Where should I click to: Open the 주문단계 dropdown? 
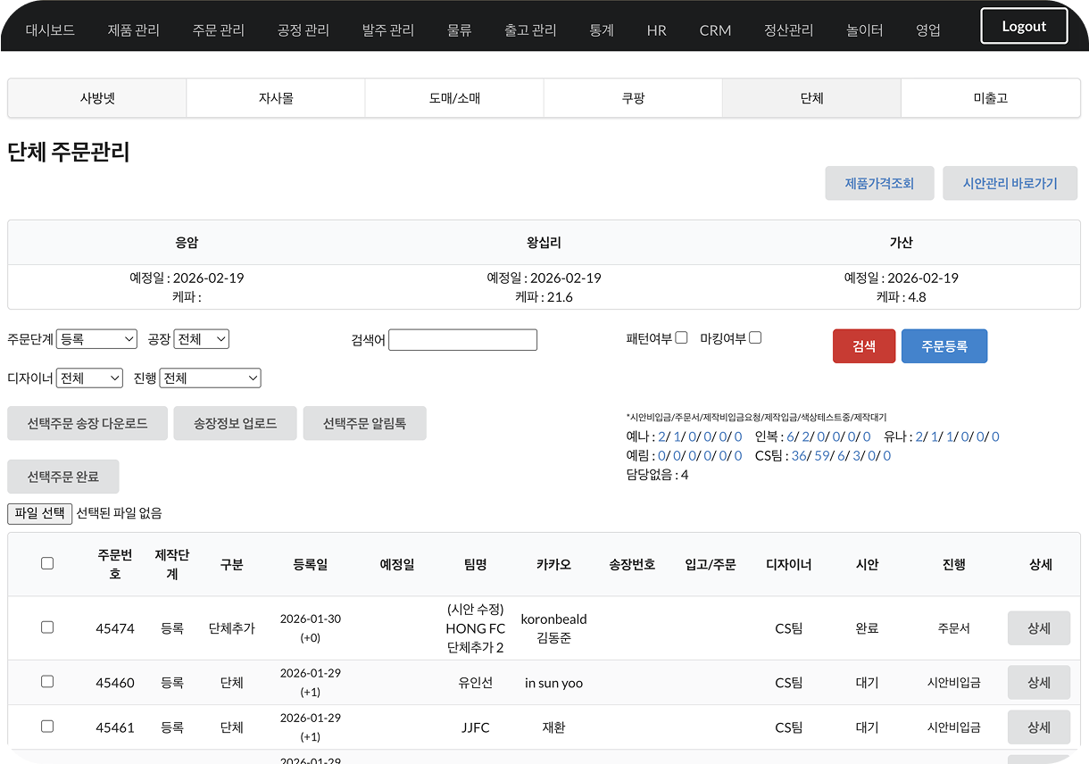click(96, 339)
